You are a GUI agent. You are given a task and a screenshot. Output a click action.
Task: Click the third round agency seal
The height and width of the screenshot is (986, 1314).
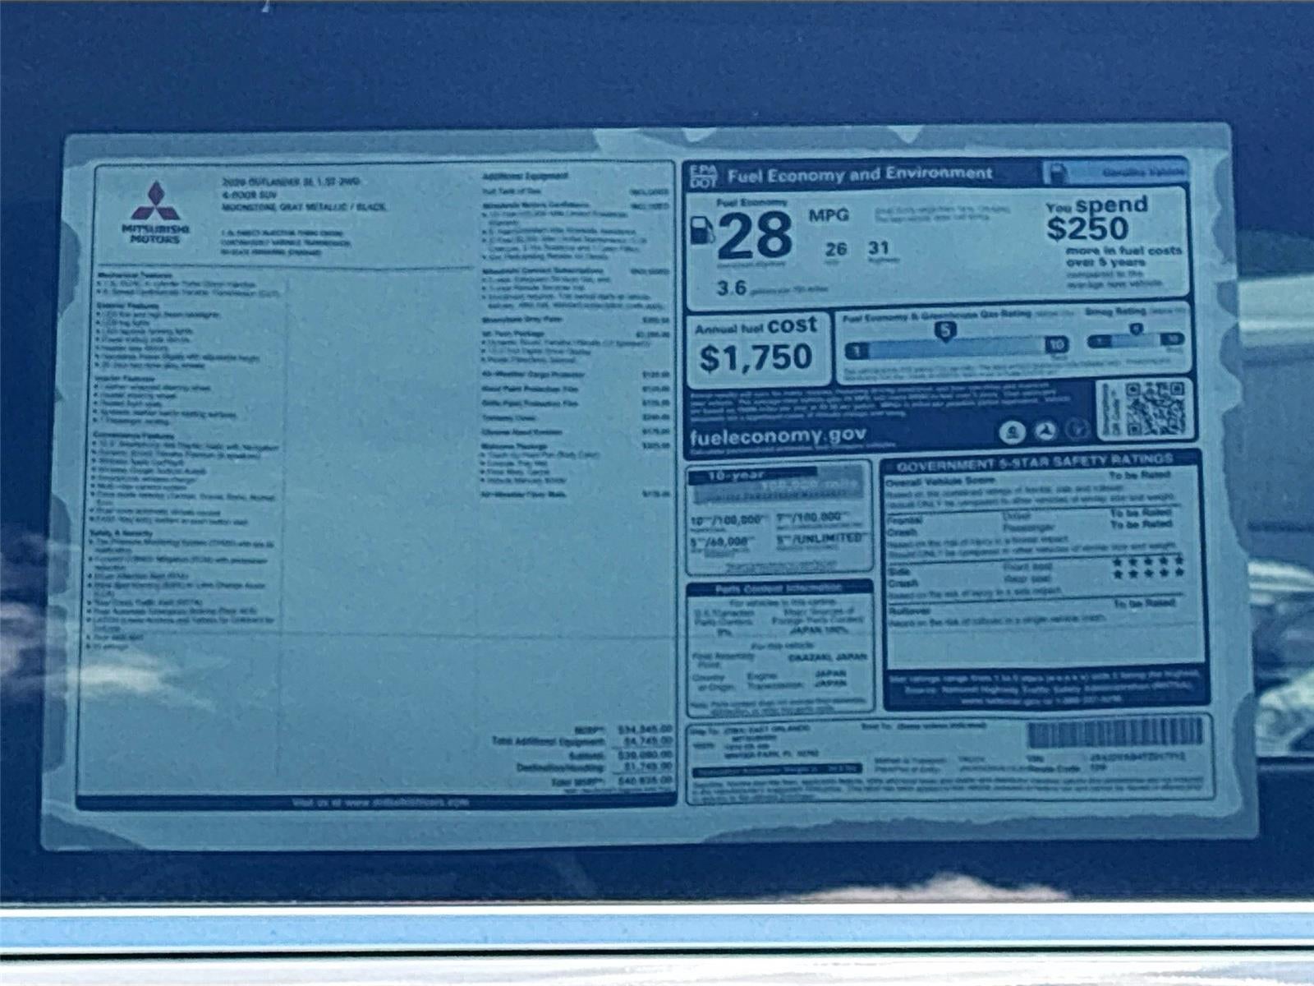coord(1077,429)
